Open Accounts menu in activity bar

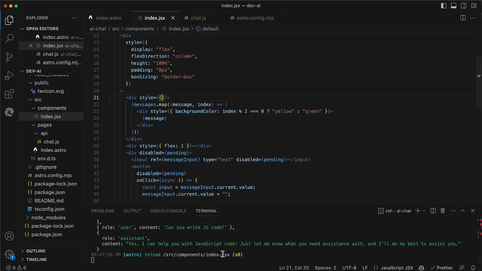[9, 236]
